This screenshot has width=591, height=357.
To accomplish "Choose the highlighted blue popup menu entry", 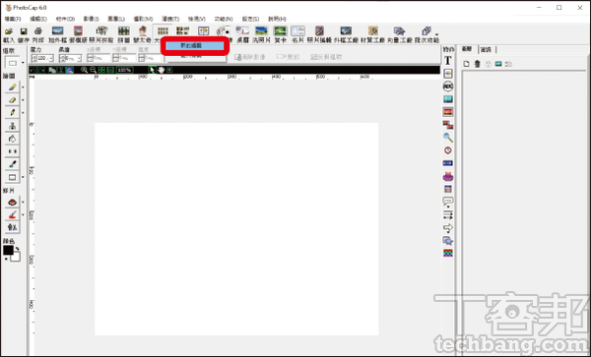I will 195,45.
